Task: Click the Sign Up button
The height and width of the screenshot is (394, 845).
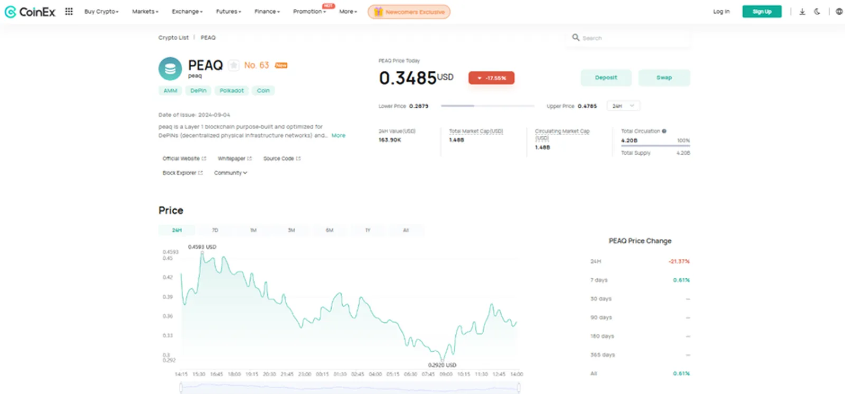Action: 762,12
